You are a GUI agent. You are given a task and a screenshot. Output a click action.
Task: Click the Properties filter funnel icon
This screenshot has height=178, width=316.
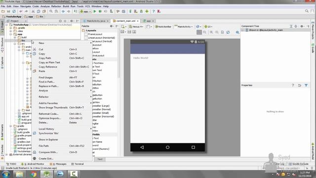pos(306,86)
